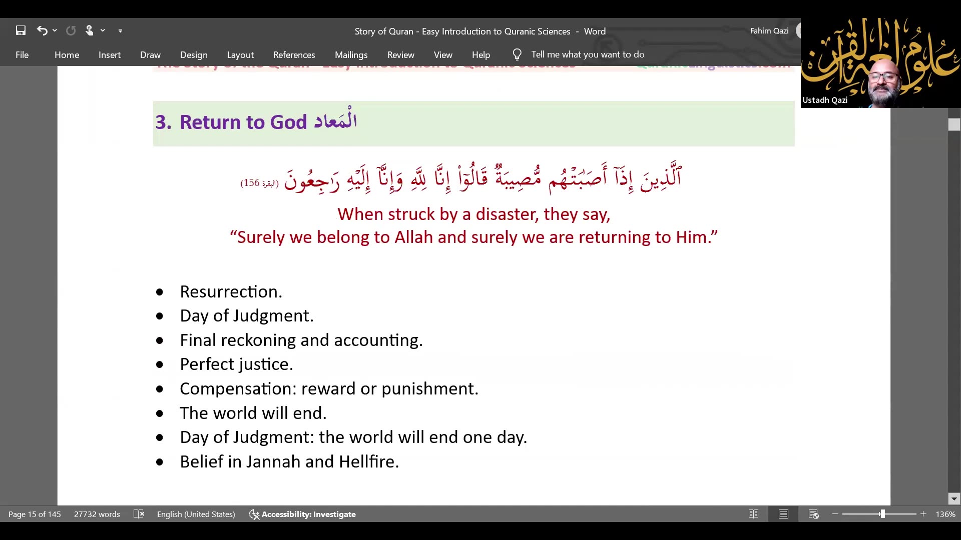Click the word count 27732 words
This screenshot has width=961, height=540.
97,513
